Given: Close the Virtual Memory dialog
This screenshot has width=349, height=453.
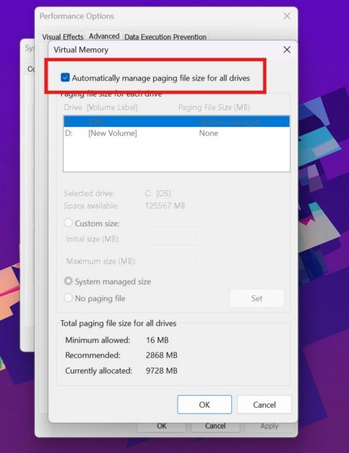Looking at the screenshot, I should click(x=287, y=50).
